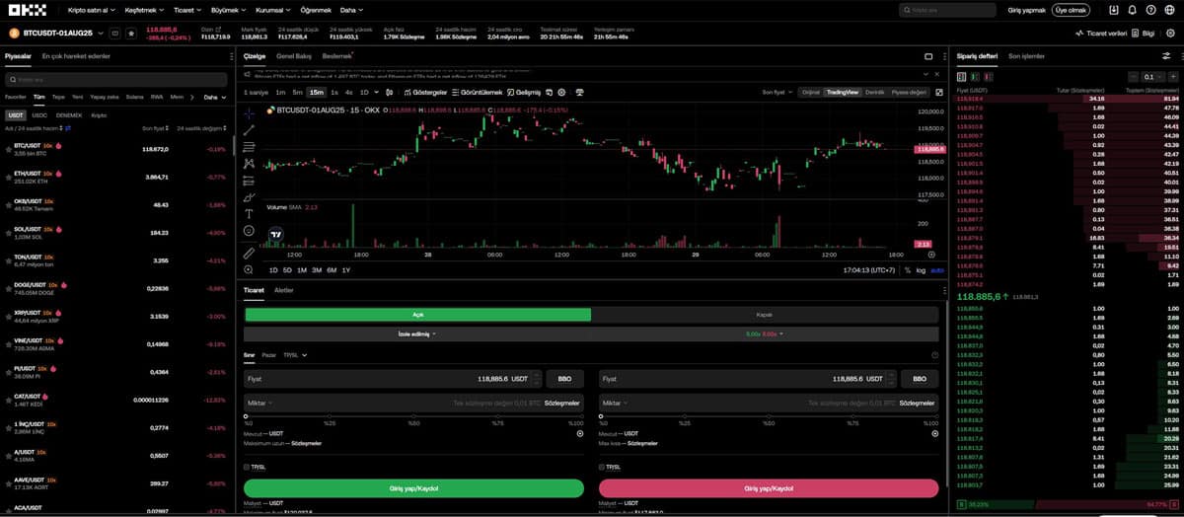Select the trend line drawing tool

click(249, 129)
